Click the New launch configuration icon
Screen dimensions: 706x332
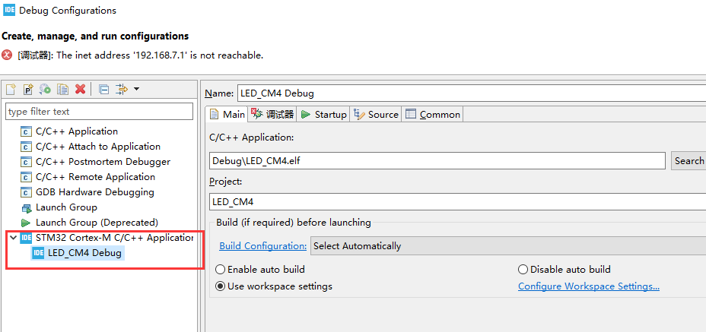click(x=11, y=90)
